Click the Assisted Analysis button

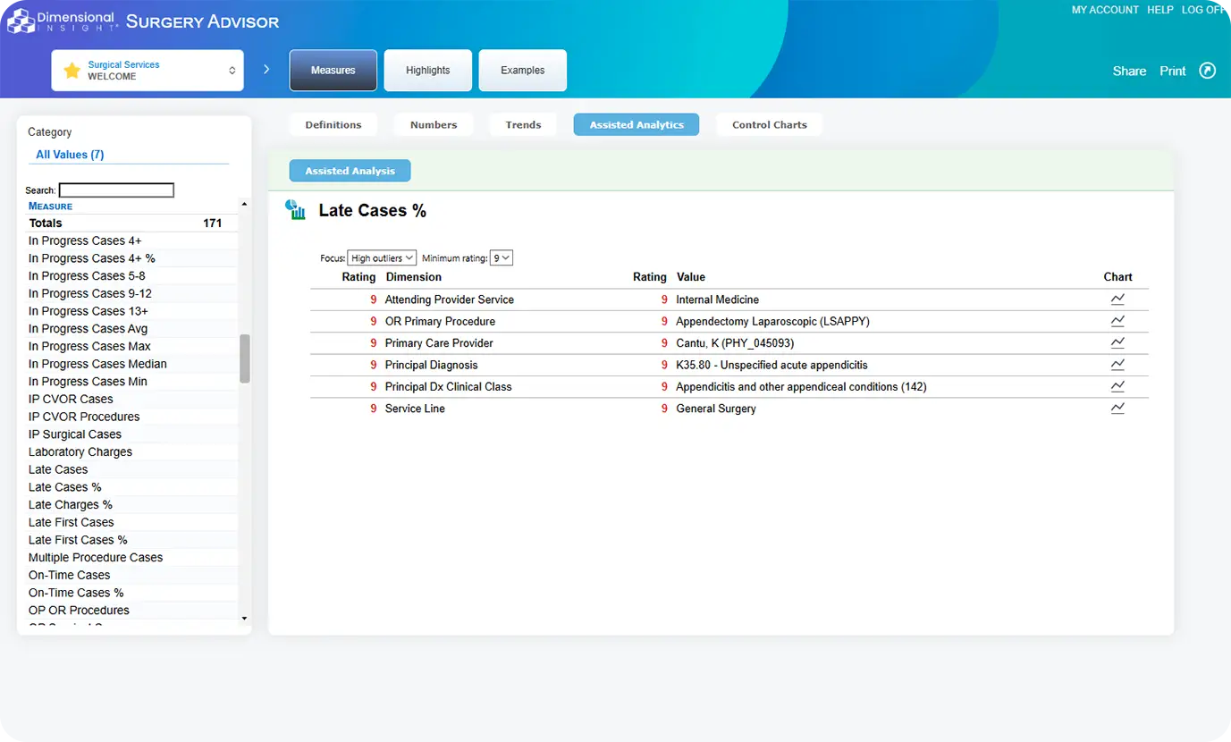[350, 171]
